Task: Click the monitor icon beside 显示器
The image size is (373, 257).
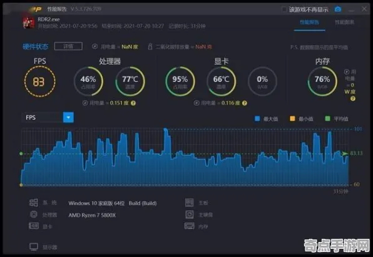Action: pyautogui.click(x=34, y=247)
